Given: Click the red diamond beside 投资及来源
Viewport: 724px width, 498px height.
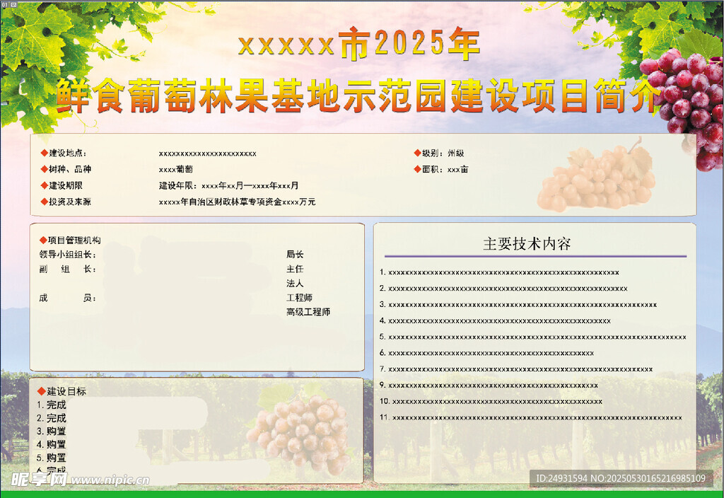Looking at the screenshot, I should 44,202.
